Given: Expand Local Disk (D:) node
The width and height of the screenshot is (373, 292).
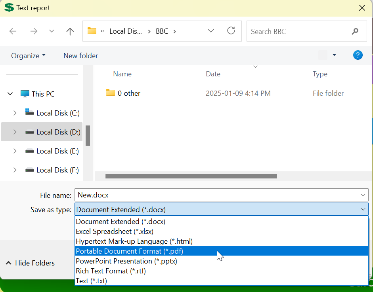Looking at the screenshot, I should point(15,132).
